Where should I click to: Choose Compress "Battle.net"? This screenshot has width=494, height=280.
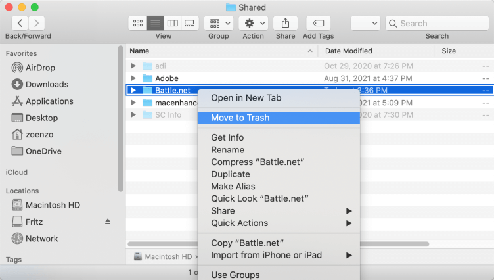[279, 162]
